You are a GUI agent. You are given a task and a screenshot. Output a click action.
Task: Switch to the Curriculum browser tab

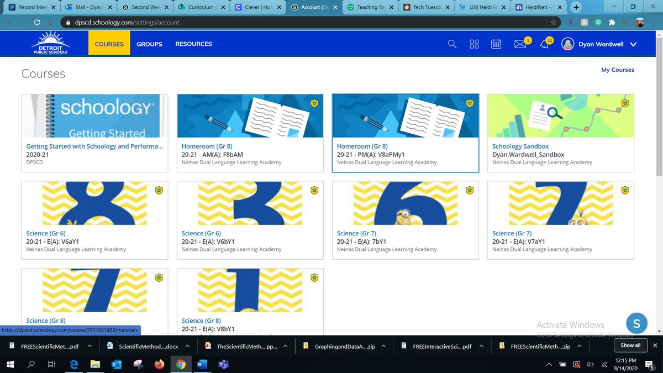200,7
